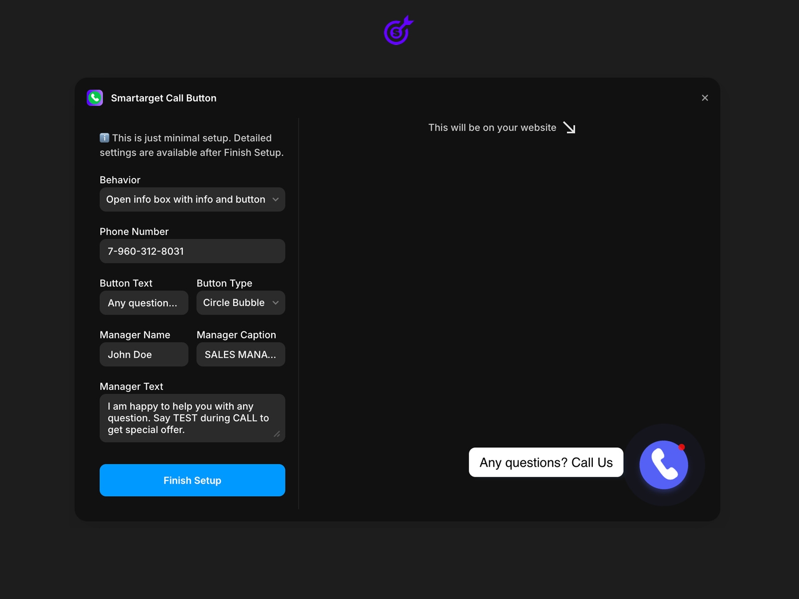Click the Manager Text resize handle

[x=277, y=434]
